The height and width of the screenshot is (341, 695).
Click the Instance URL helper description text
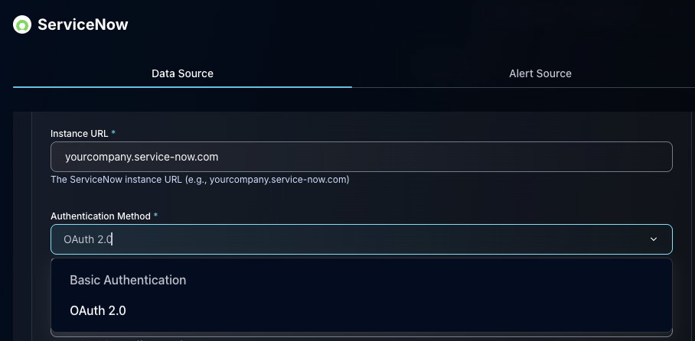click(200, 180)
